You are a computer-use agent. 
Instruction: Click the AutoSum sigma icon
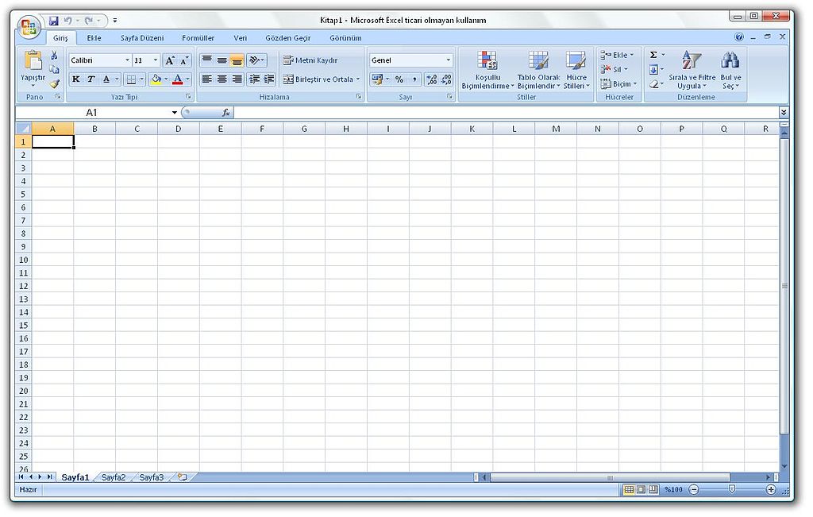(653, 55)
